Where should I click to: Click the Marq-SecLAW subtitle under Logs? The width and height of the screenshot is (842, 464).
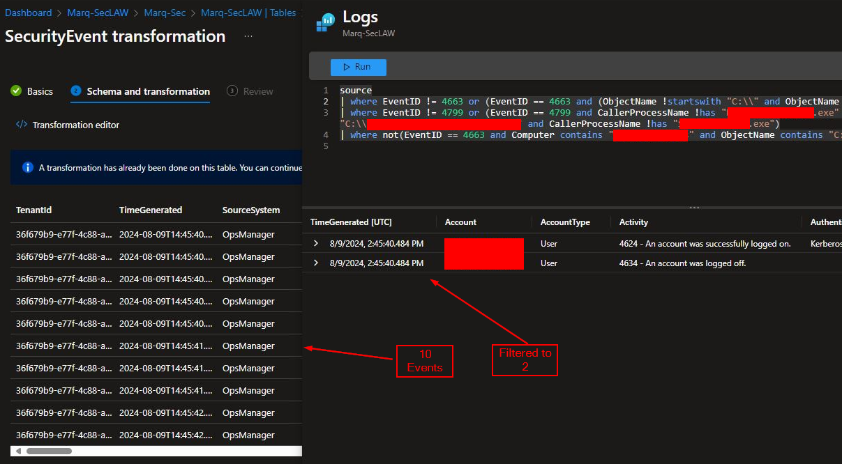point(368,33)
